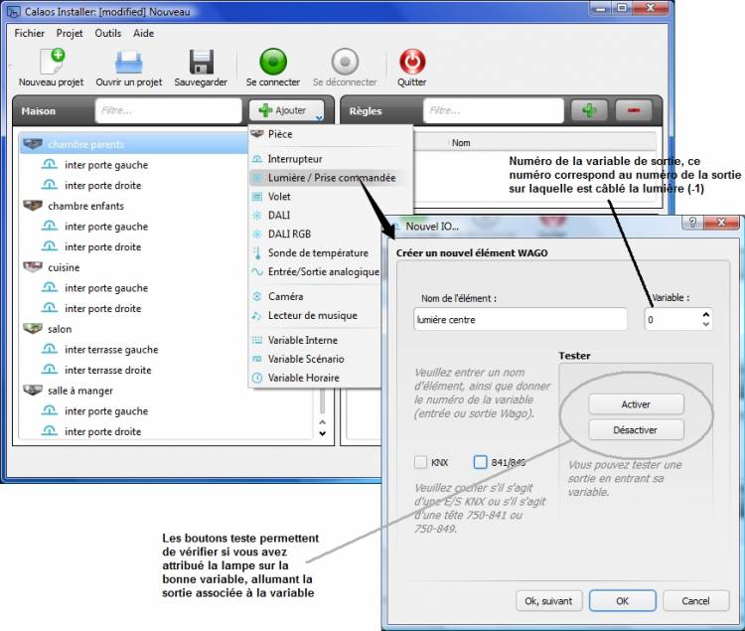745x631 pixels.
Task: Decrement the Variable spinner down arrow
Action: tap(706, 324)
